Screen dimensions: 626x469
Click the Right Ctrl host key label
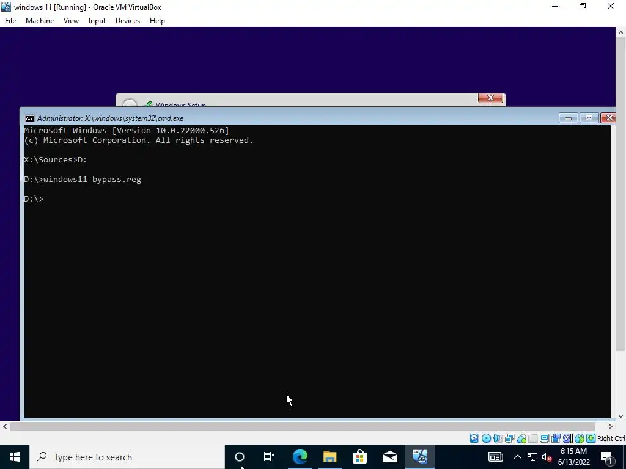point(611,438)
